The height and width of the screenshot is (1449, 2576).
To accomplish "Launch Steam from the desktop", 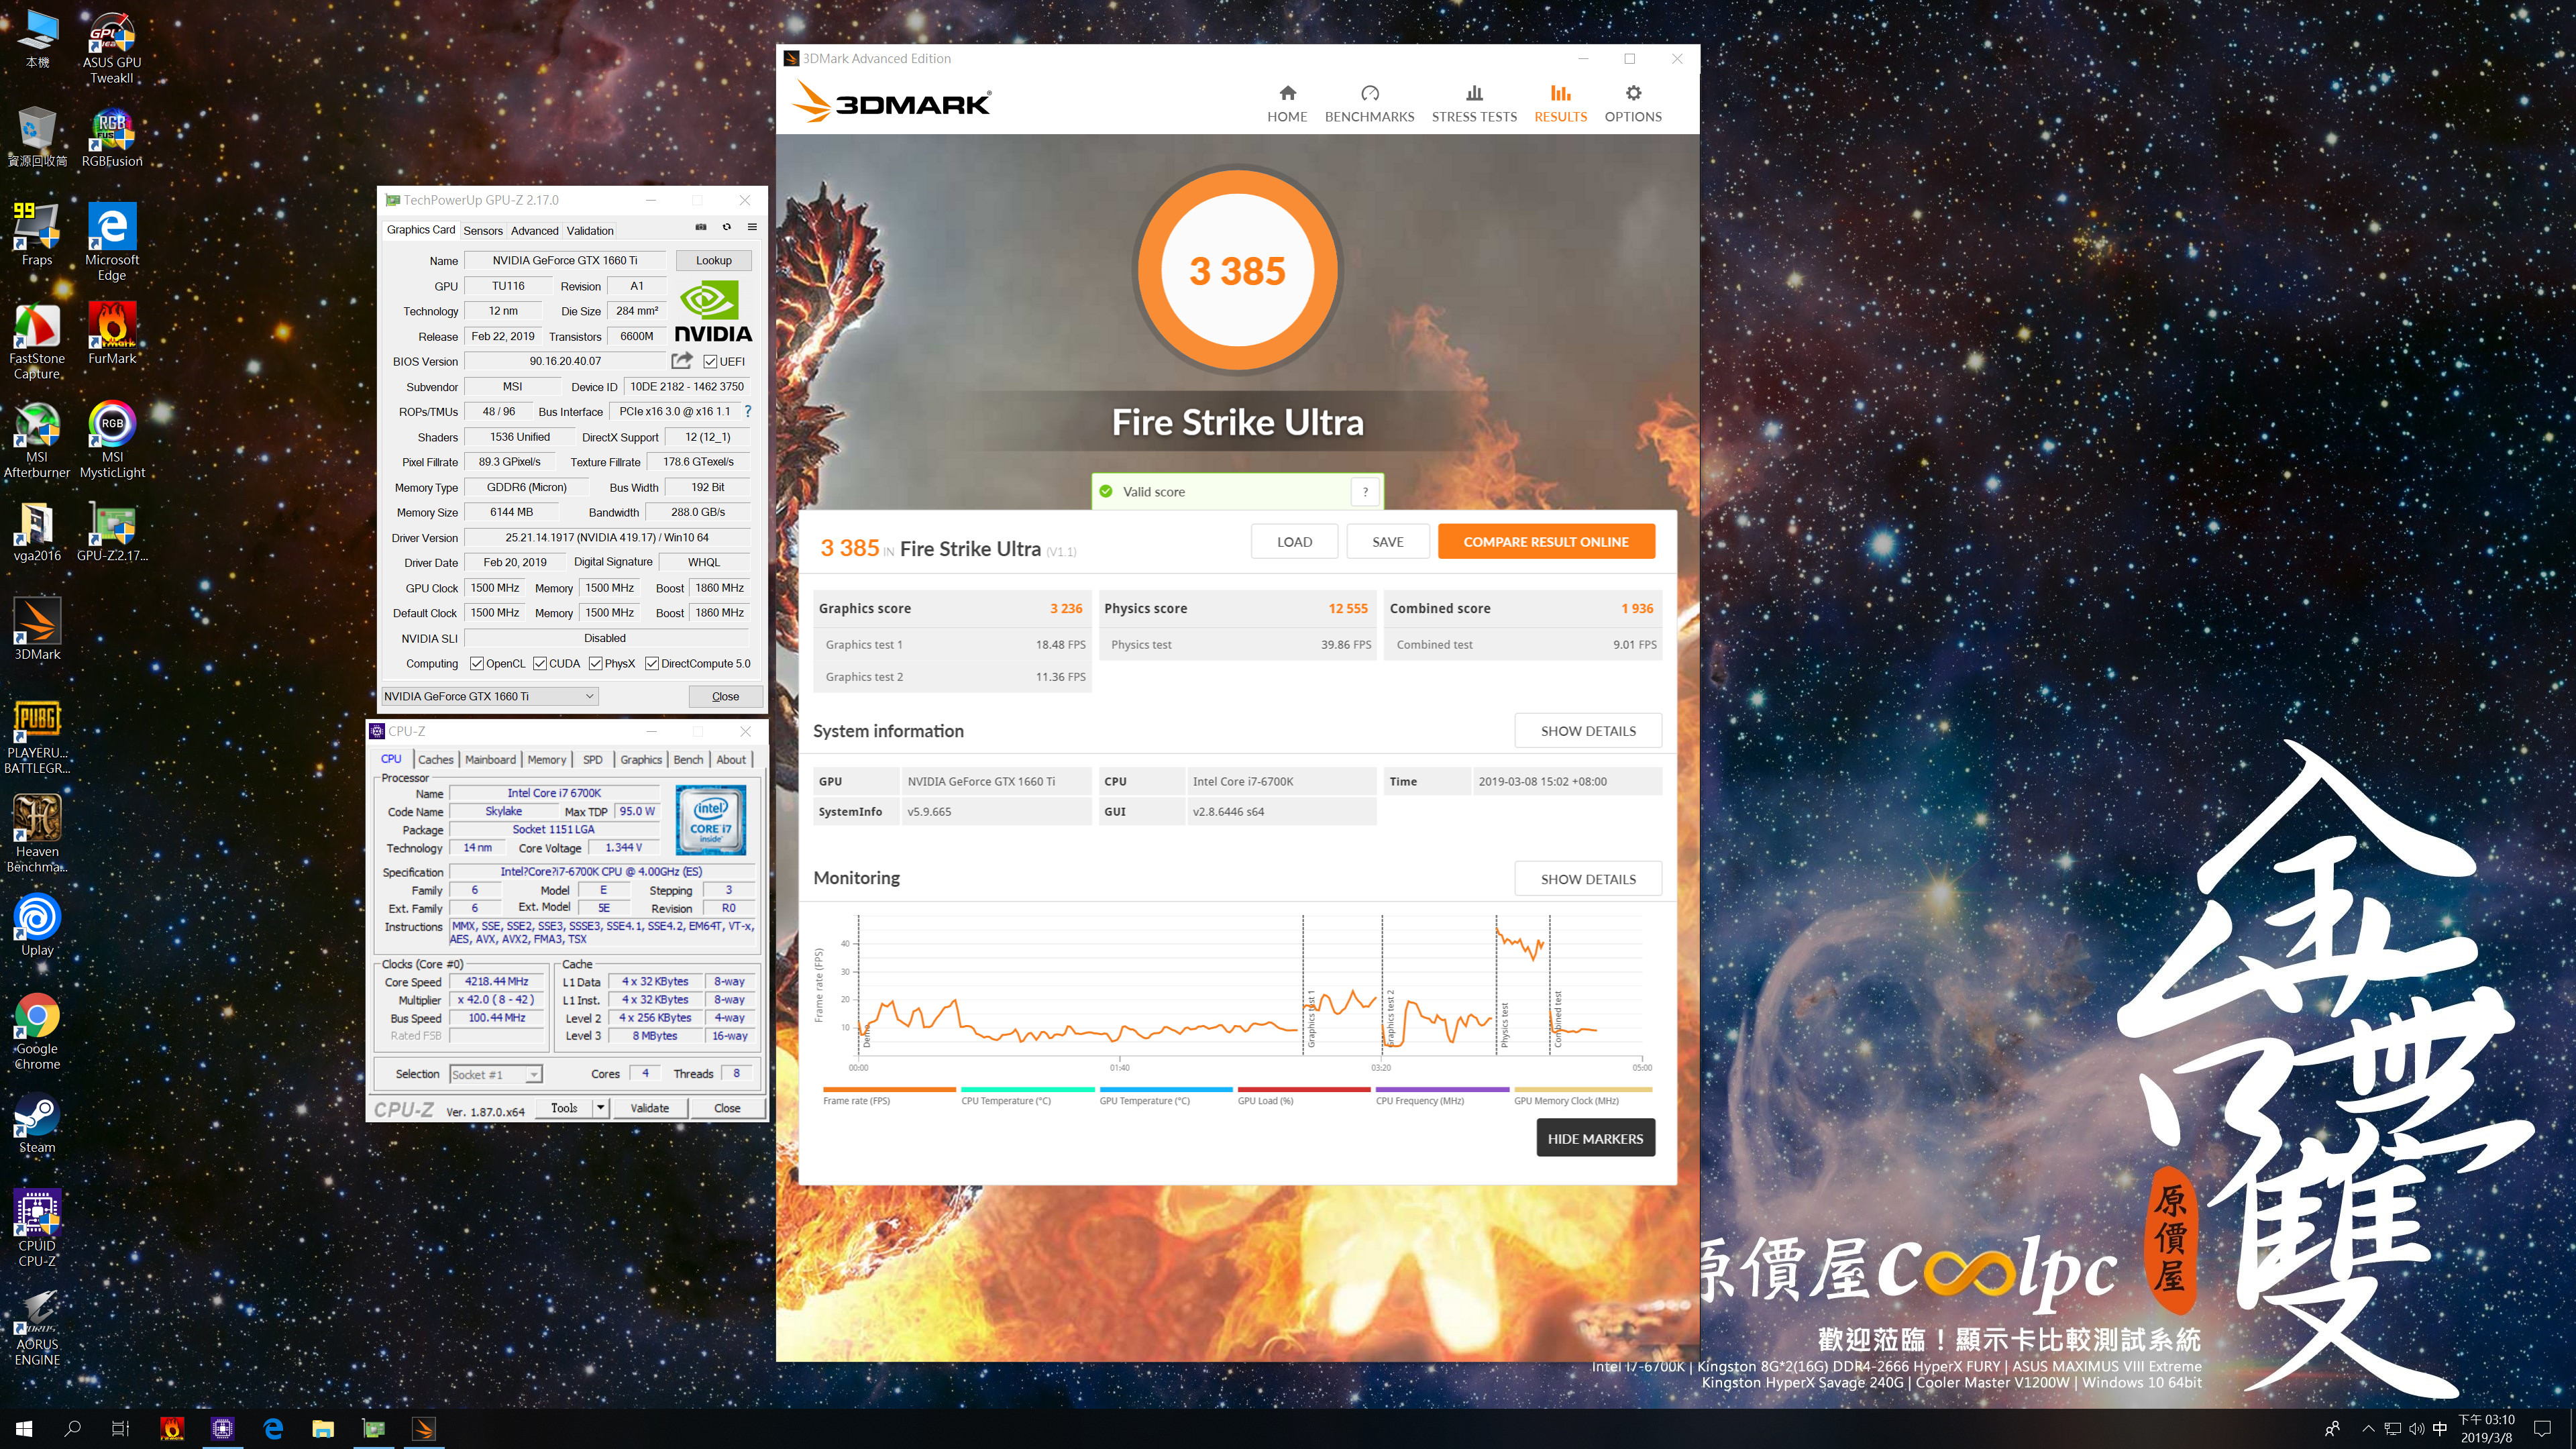I will pyautogui.click(x=37, y=1123).
